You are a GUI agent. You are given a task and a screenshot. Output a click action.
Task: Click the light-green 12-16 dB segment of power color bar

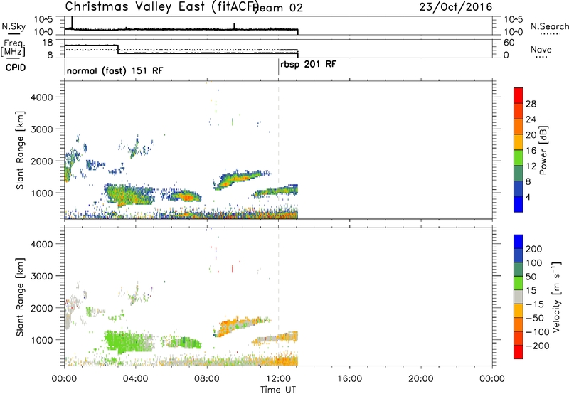(x=519, y=158)
